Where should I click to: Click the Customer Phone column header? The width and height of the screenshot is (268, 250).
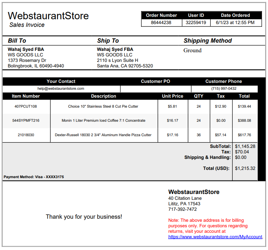[x=224, y=81]
